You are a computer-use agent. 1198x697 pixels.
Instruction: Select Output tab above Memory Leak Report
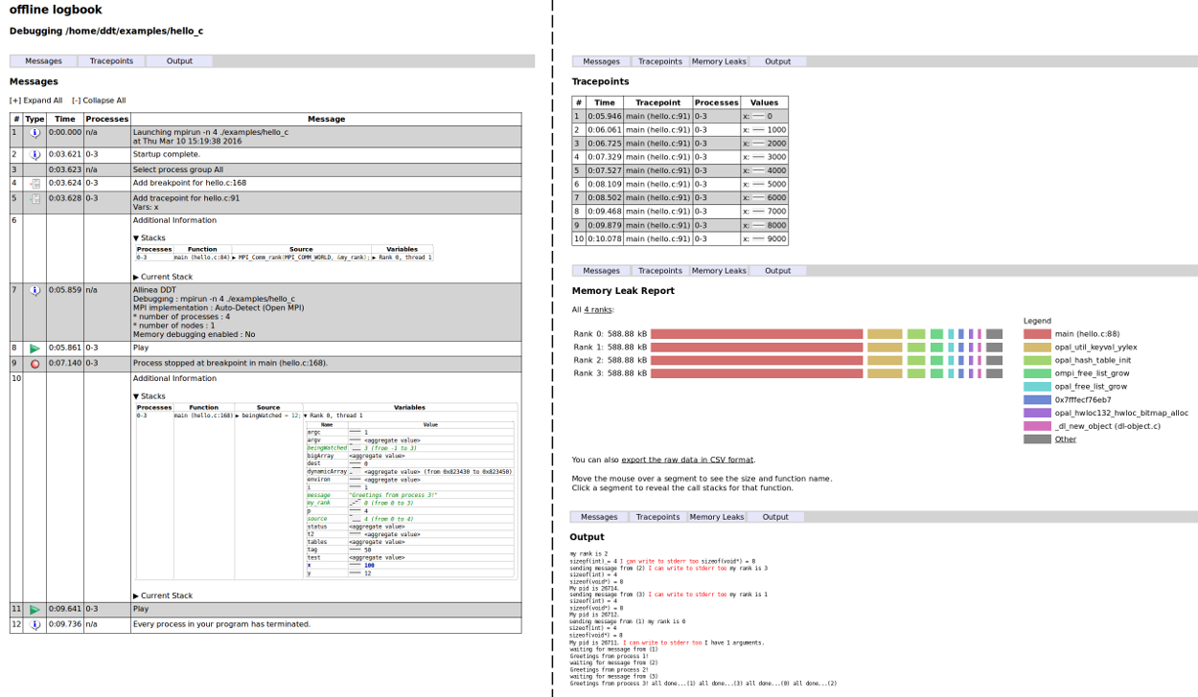(x=777, y=271)
